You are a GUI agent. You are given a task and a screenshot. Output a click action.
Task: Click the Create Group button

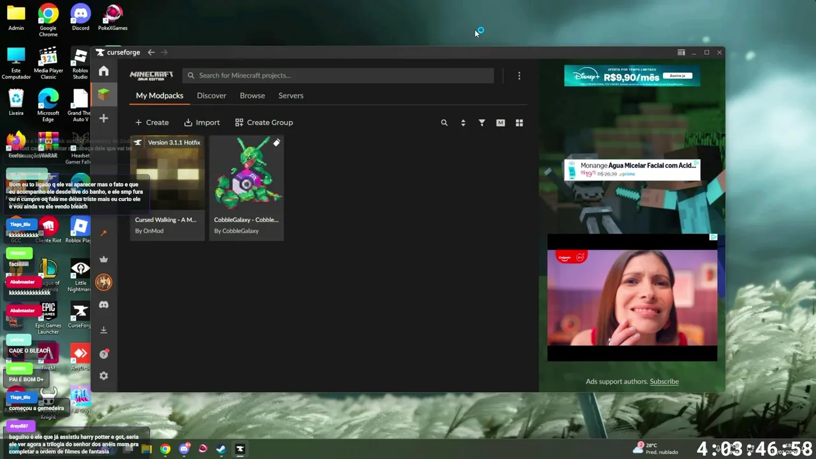pyautogui.click(x=264, y=122)
